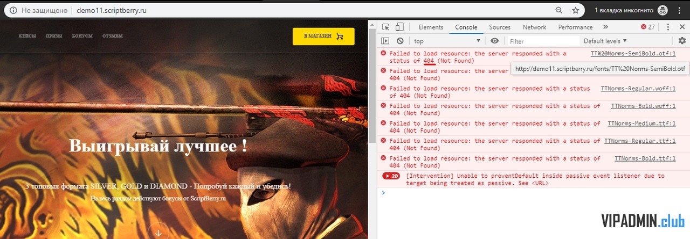Viewport: 690px width, 239px height.
Task: Open console settings gear
Action: click(682, 41)
